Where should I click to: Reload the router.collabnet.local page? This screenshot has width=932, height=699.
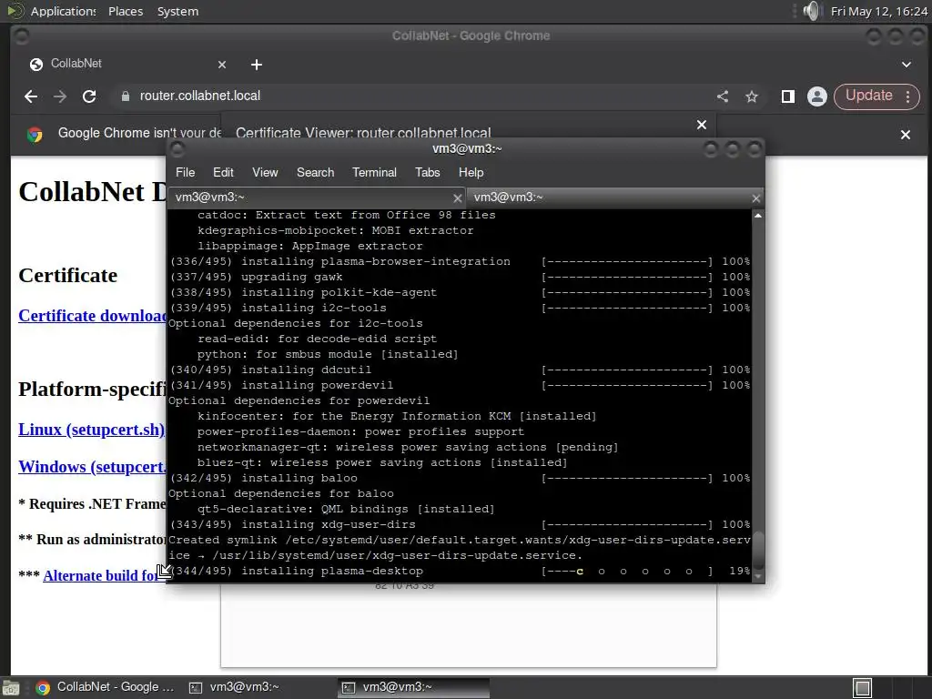pyautogui.click(x=89, y=96)
